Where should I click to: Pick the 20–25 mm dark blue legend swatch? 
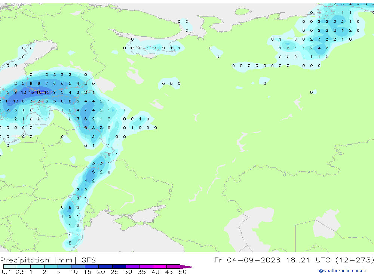(x=105, y=267)
